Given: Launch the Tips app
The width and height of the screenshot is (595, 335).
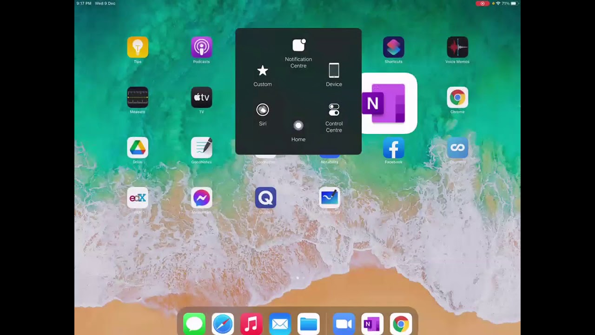Looking at the screenshot, I should (138, 47).
